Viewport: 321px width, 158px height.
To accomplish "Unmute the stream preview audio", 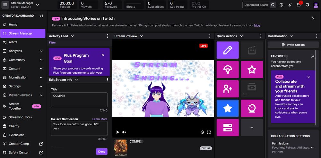I will (x=124, y=132).
